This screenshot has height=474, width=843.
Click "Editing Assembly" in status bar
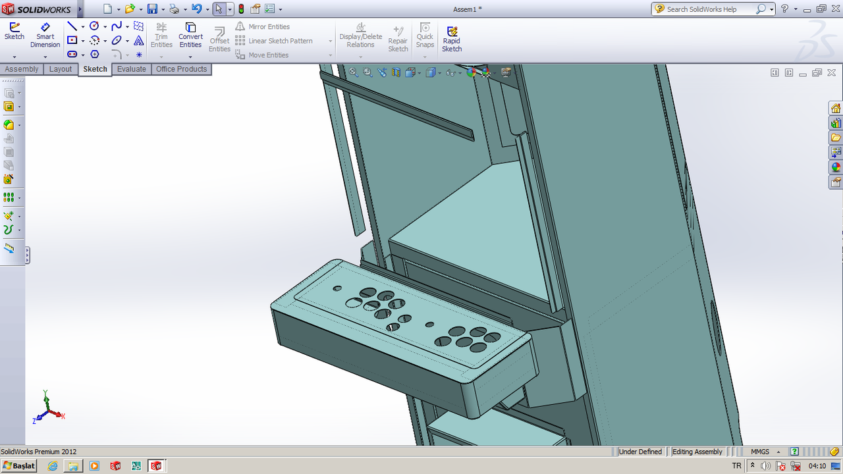[x=697, y=452]
